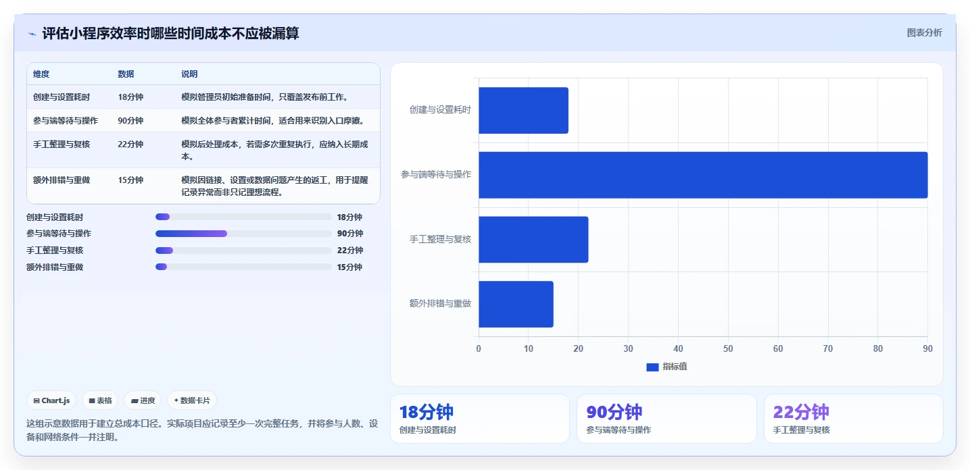Click the Chart.js tag

[x=51, y=400]
